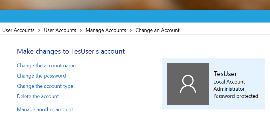The width and height of the screenshot is (270, 130).
Task: Open Change the account type
Action: (45, 86)
